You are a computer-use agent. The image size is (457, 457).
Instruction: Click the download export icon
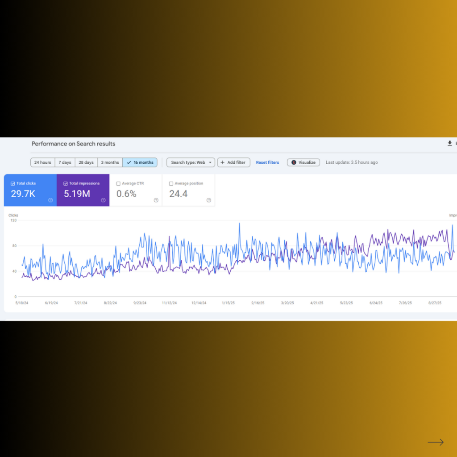pyautogui.click(x=449, y=143)
